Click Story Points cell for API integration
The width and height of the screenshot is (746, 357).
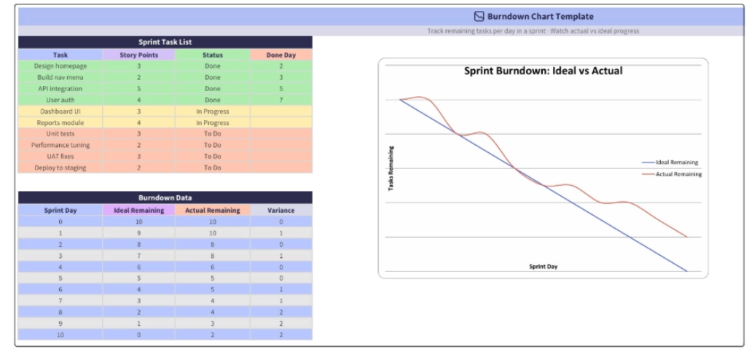pos(139,89)
